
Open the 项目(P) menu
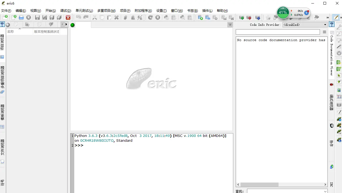tap(125, 11)
